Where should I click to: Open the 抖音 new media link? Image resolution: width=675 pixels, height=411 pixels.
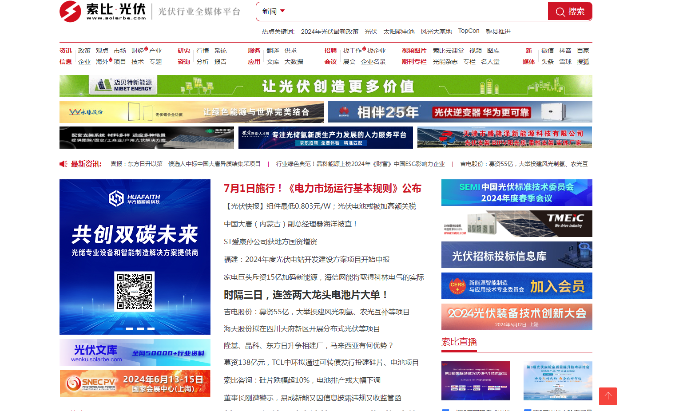[565, 51]
